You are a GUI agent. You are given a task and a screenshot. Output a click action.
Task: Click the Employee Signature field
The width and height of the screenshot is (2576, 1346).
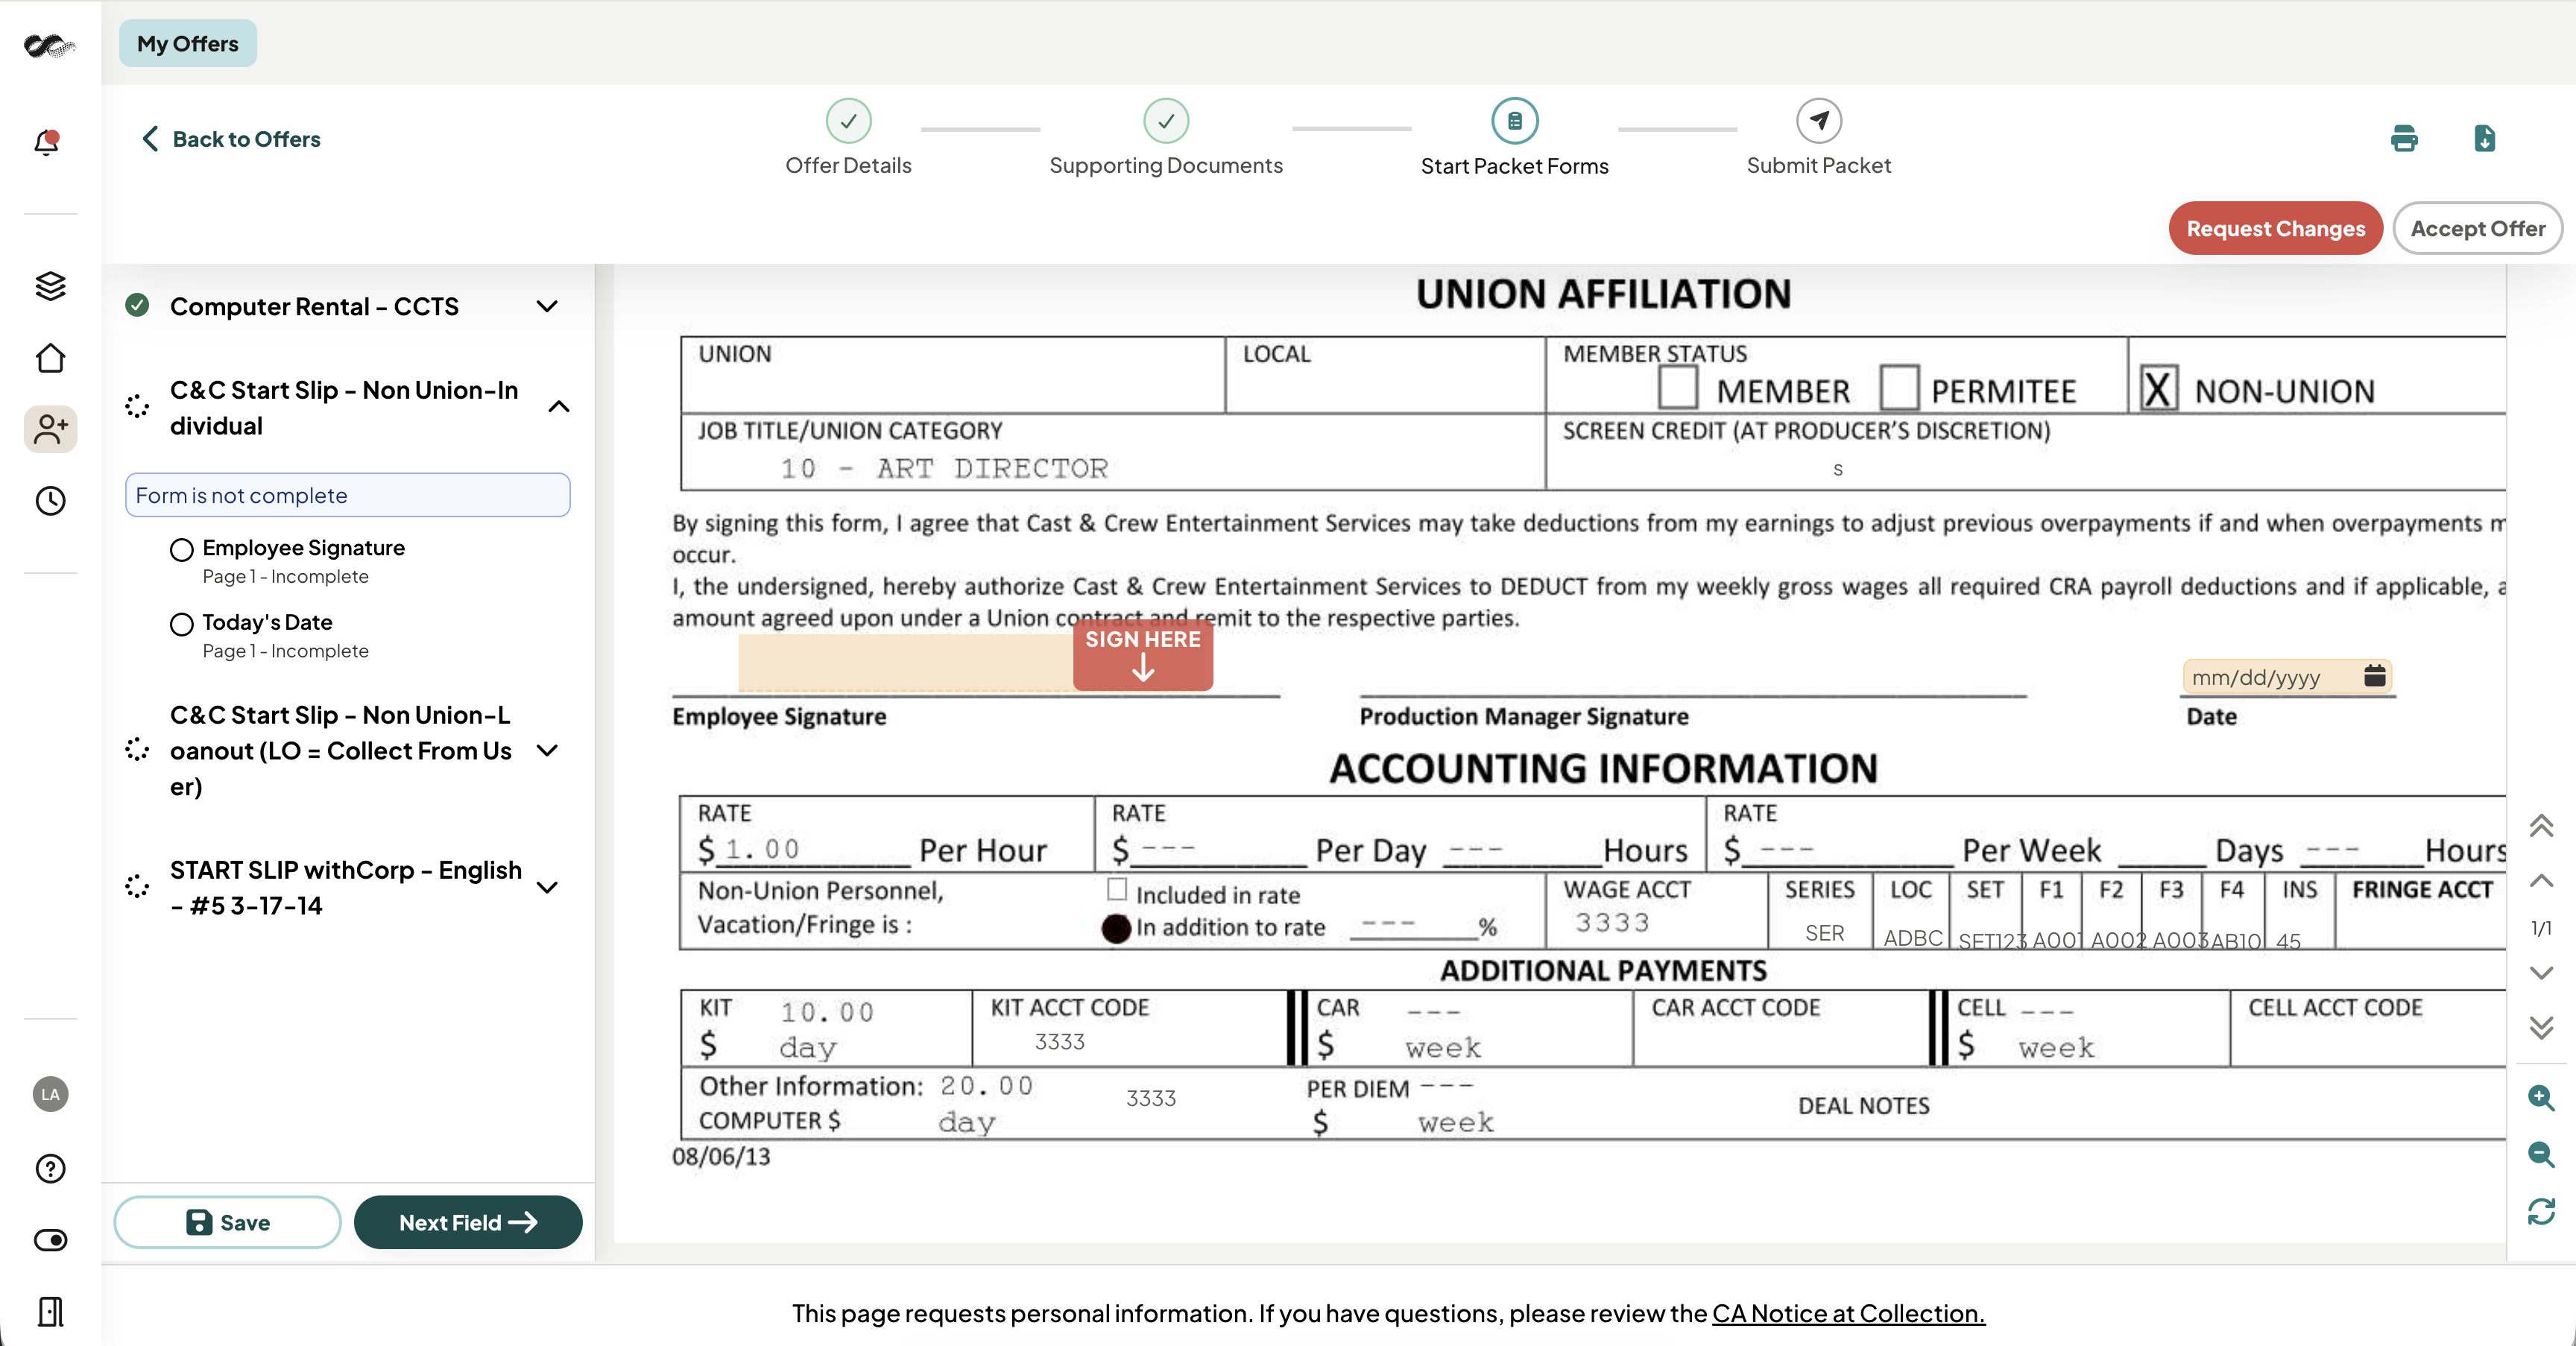click(905, 662)
